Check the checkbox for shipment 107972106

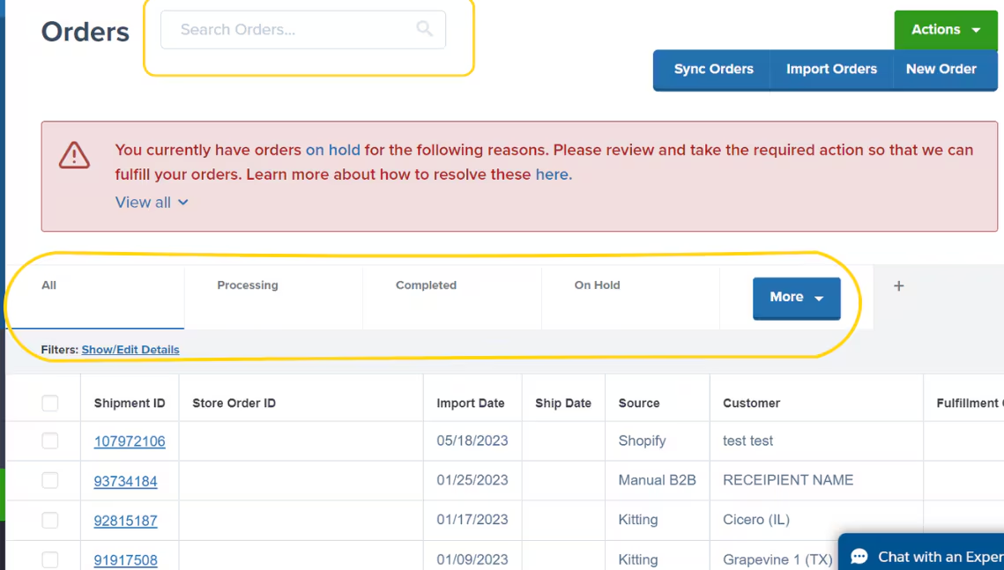click(50, 440)
